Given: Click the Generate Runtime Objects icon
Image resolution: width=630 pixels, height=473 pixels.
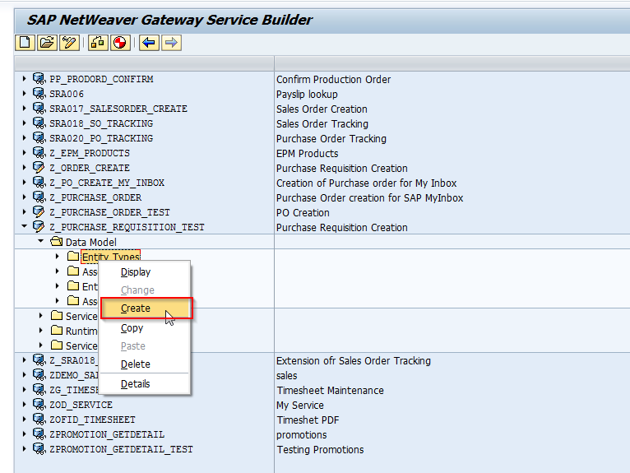Looking at the screenshot, I should click(98, 43).
